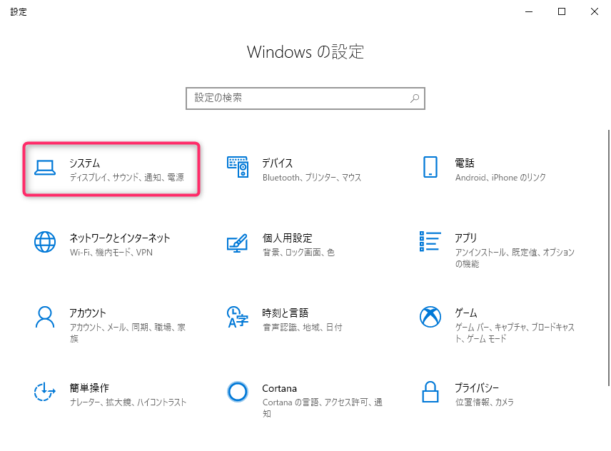Screen dimensions: 611x451
Task: Click the magnifier icon in search box
Action: coord(415,98)
